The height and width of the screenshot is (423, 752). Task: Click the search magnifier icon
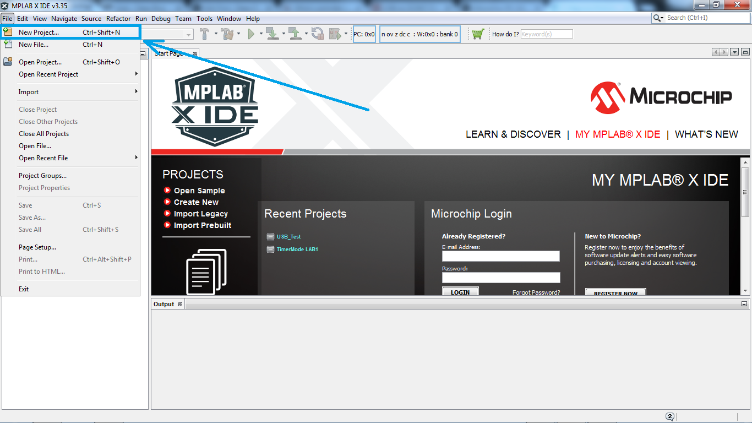coord(657,17)
